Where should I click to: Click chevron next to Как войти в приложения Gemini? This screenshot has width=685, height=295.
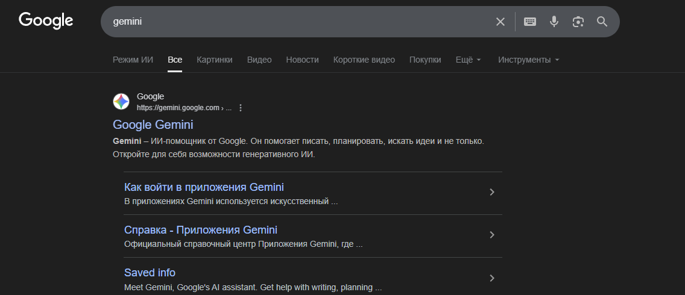pos(492,192)
